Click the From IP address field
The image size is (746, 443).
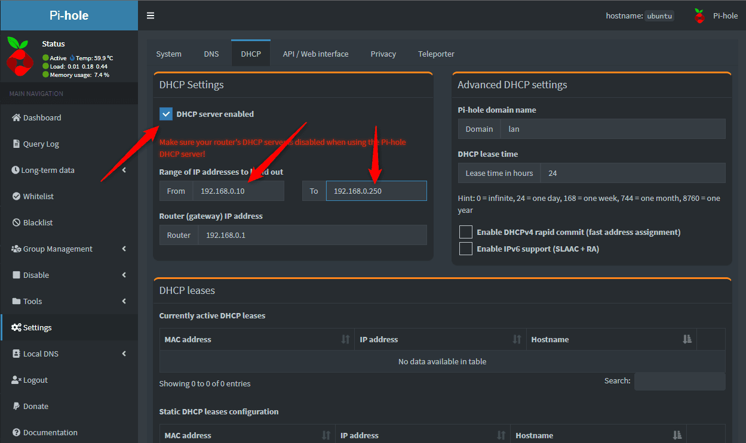[238, 191]
